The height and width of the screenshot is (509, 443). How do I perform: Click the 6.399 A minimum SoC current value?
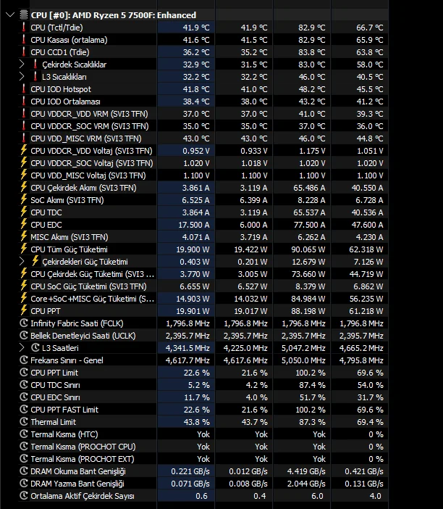[x=253, y=200]
